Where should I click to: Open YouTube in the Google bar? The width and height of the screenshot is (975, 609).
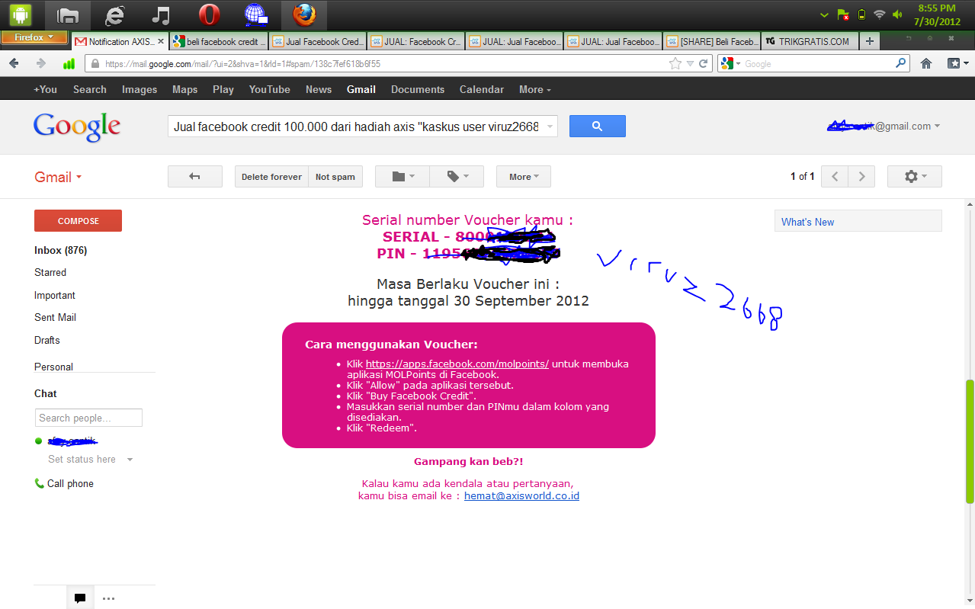click(x=270, y=89)
